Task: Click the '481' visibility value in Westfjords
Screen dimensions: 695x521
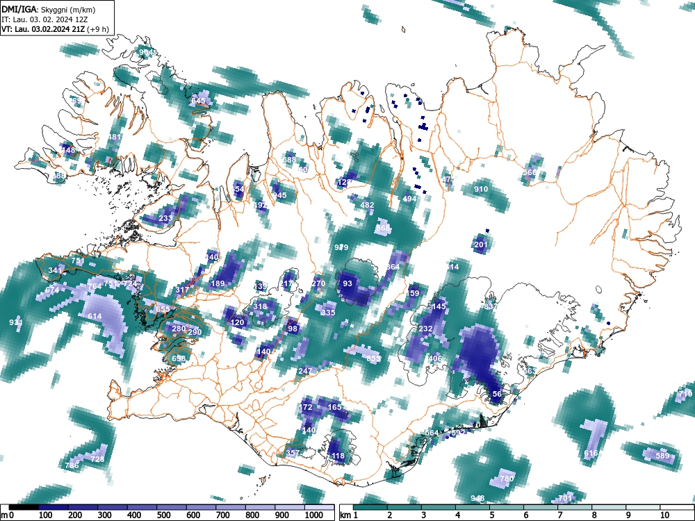Action: coord(114,137)
